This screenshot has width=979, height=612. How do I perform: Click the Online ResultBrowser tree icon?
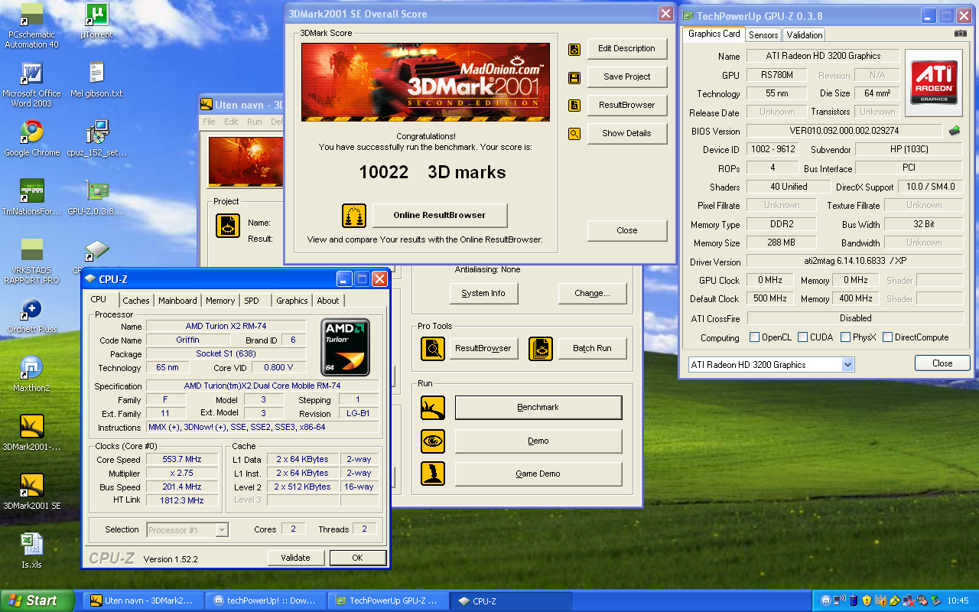(x=354, y=216)
